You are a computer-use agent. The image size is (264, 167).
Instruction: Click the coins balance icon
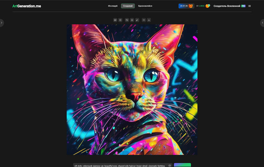tap(208, 6)
